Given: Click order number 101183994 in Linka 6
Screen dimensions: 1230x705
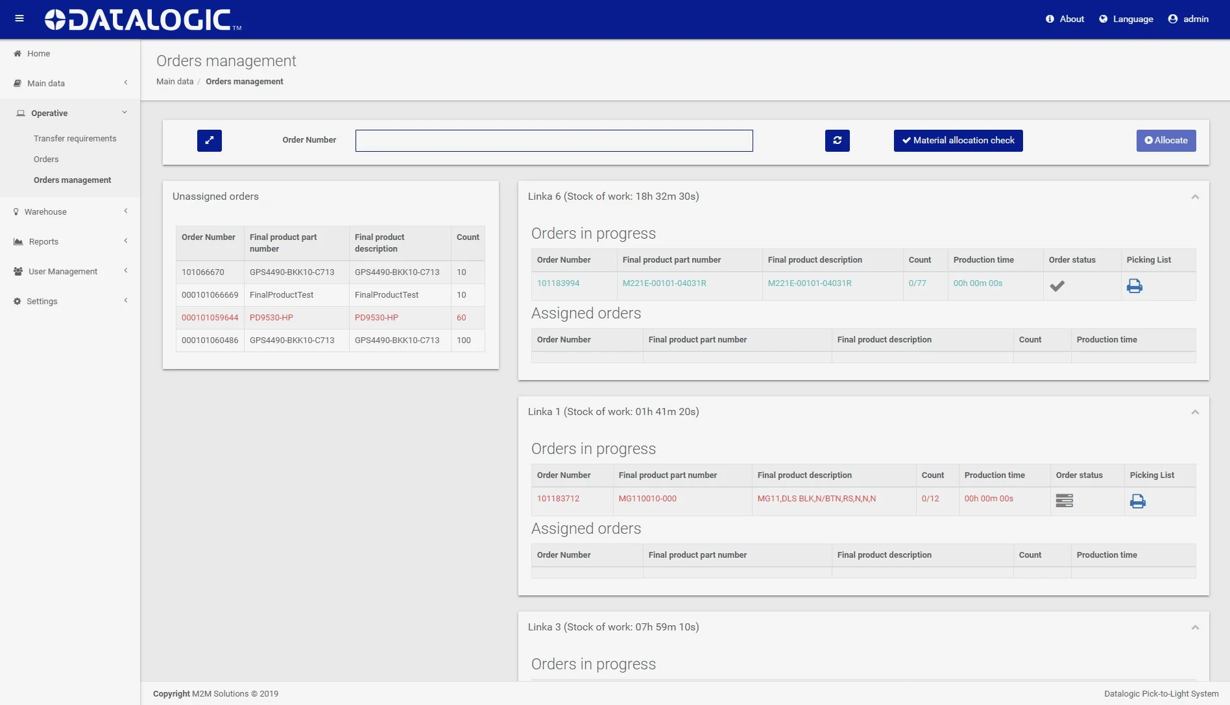Looking at the screenshot, I should pyautogui.click(x=559, y=283).
